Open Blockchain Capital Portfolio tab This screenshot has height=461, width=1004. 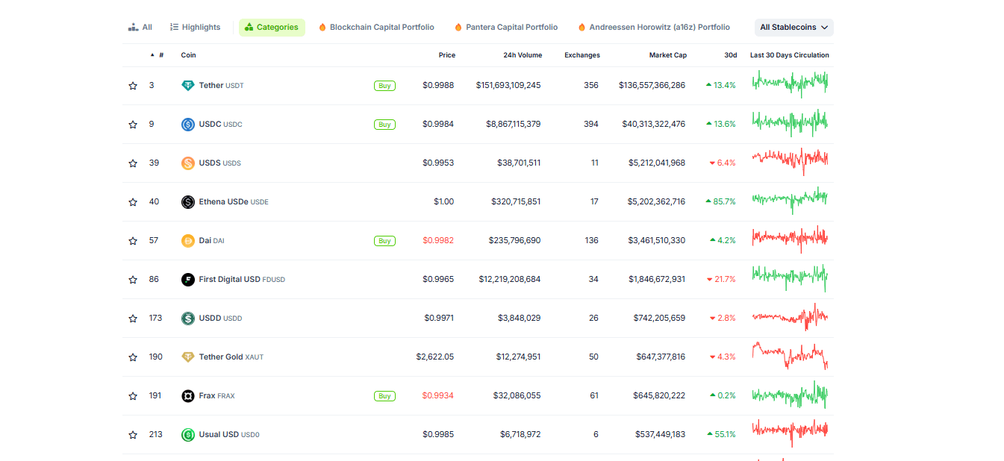pos(376,28)
